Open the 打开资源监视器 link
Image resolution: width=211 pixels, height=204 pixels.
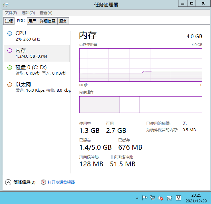[61, 182]
